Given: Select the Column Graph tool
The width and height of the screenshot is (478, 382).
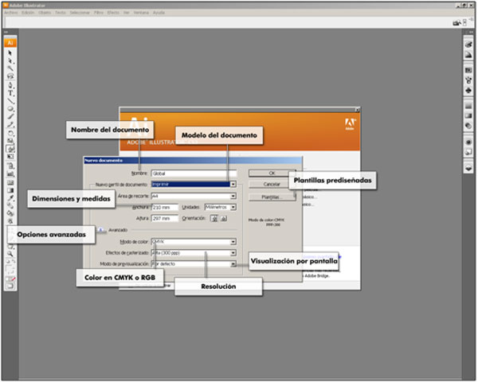Looking at the screenshot, I should (10, 174).
